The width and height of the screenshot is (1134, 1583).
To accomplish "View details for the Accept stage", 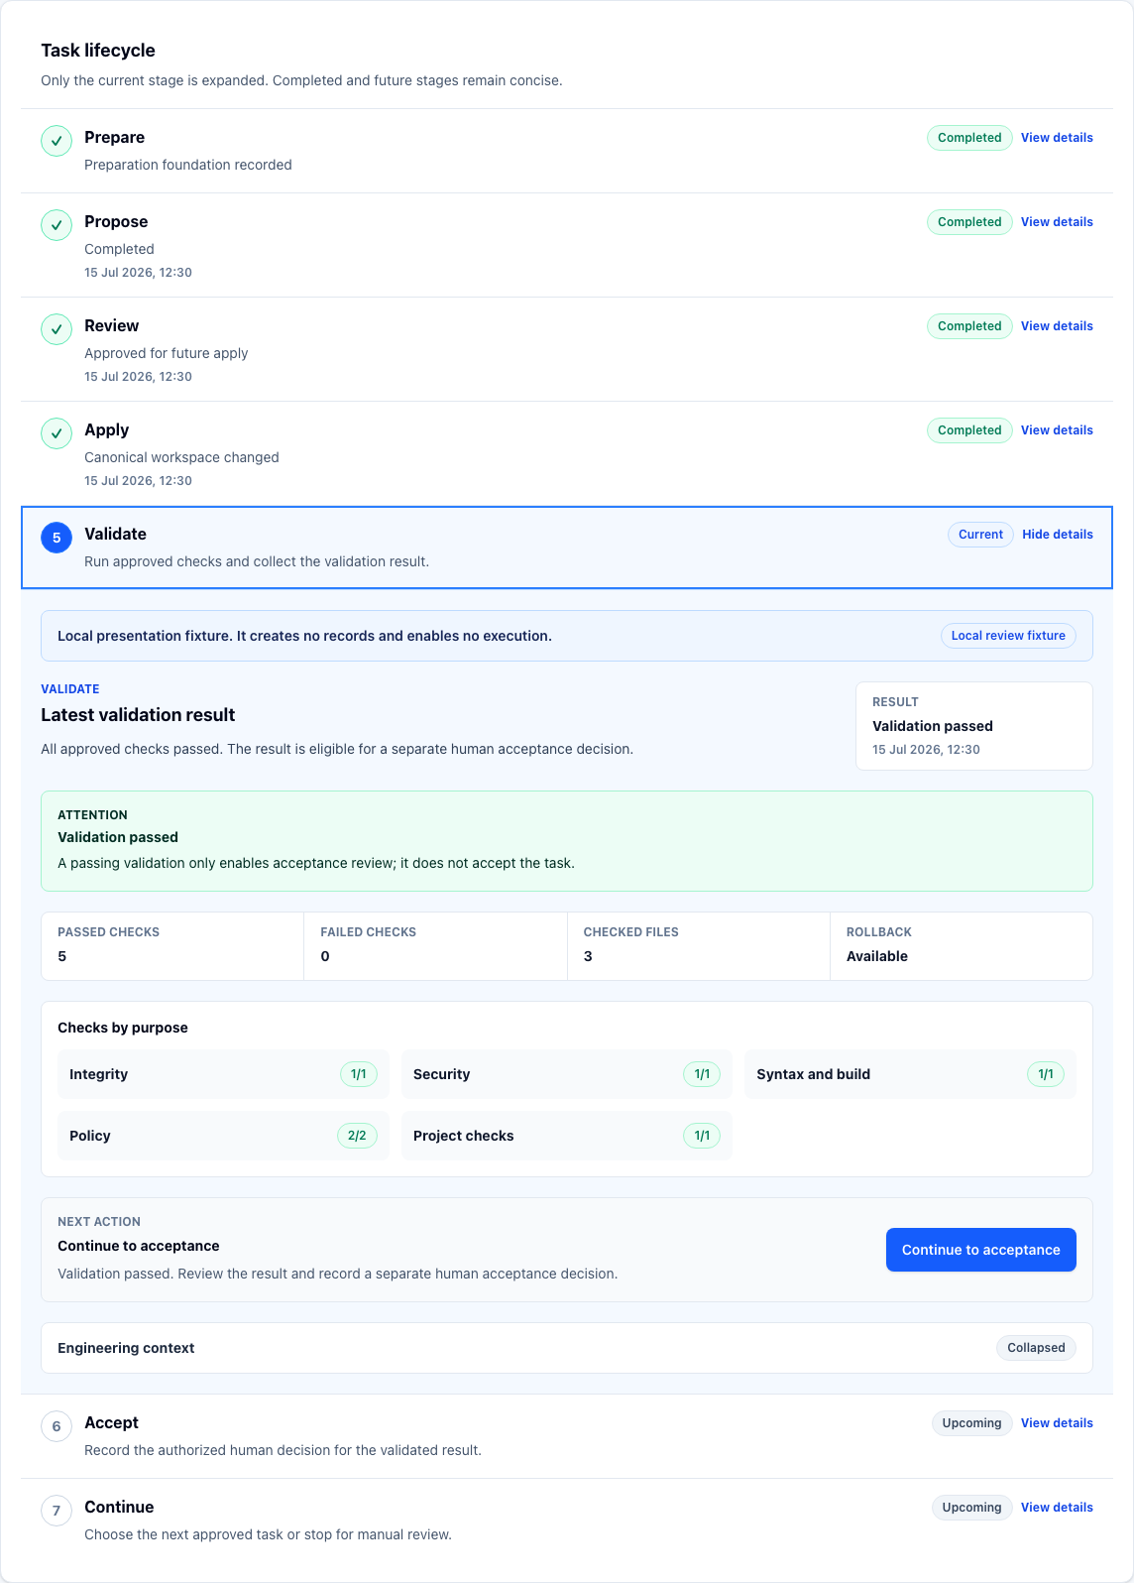I will pyautogui.click(x=1057, y=1423).
